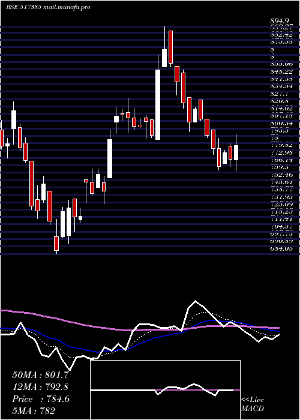The image size is (300, 420).
Task: Click the 690.89 price axis label
Action: 281,241
